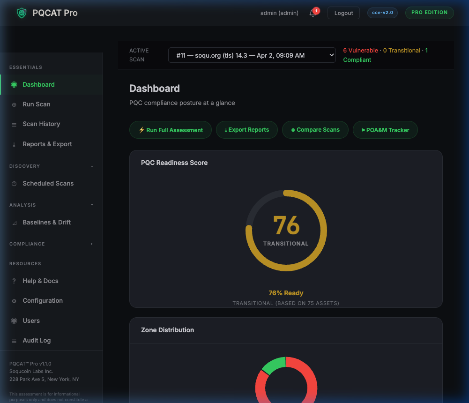Open Scan History from the sidebar
This screenshot has width=469, height=403.
coord(41,124)
